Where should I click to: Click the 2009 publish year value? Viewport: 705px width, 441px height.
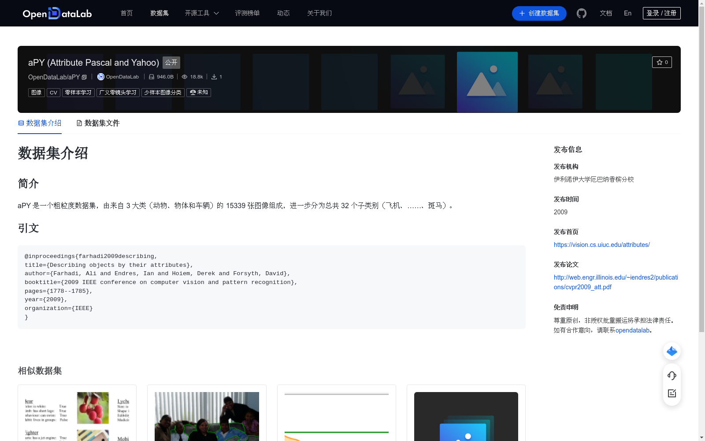click(x=560, y=212)
